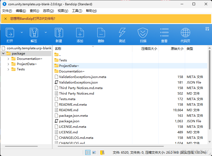Expand the Documentation~ tree node
The height and width of the screenshot is (156, 212).
[x=8, y=59]
